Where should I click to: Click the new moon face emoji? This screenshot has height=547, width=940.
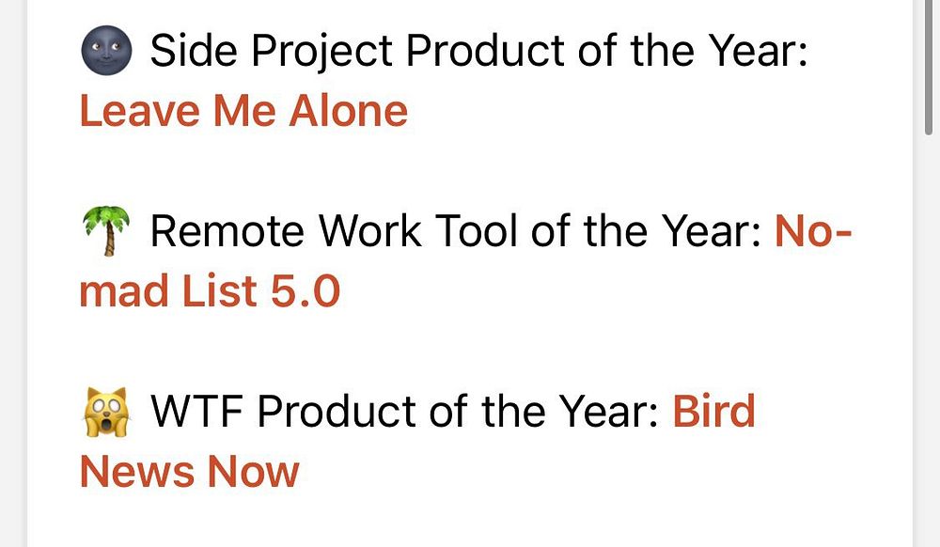[106, 51]
